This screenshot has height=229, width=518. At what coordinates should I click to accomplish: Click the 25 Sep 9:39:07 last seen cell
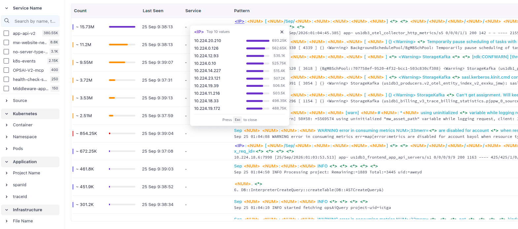[157, 63]
